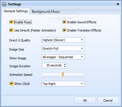Image resolution: width=122 pixels, height=107 pixels.
Task: Select the General Settings tab
Action: tap(16, 11)
